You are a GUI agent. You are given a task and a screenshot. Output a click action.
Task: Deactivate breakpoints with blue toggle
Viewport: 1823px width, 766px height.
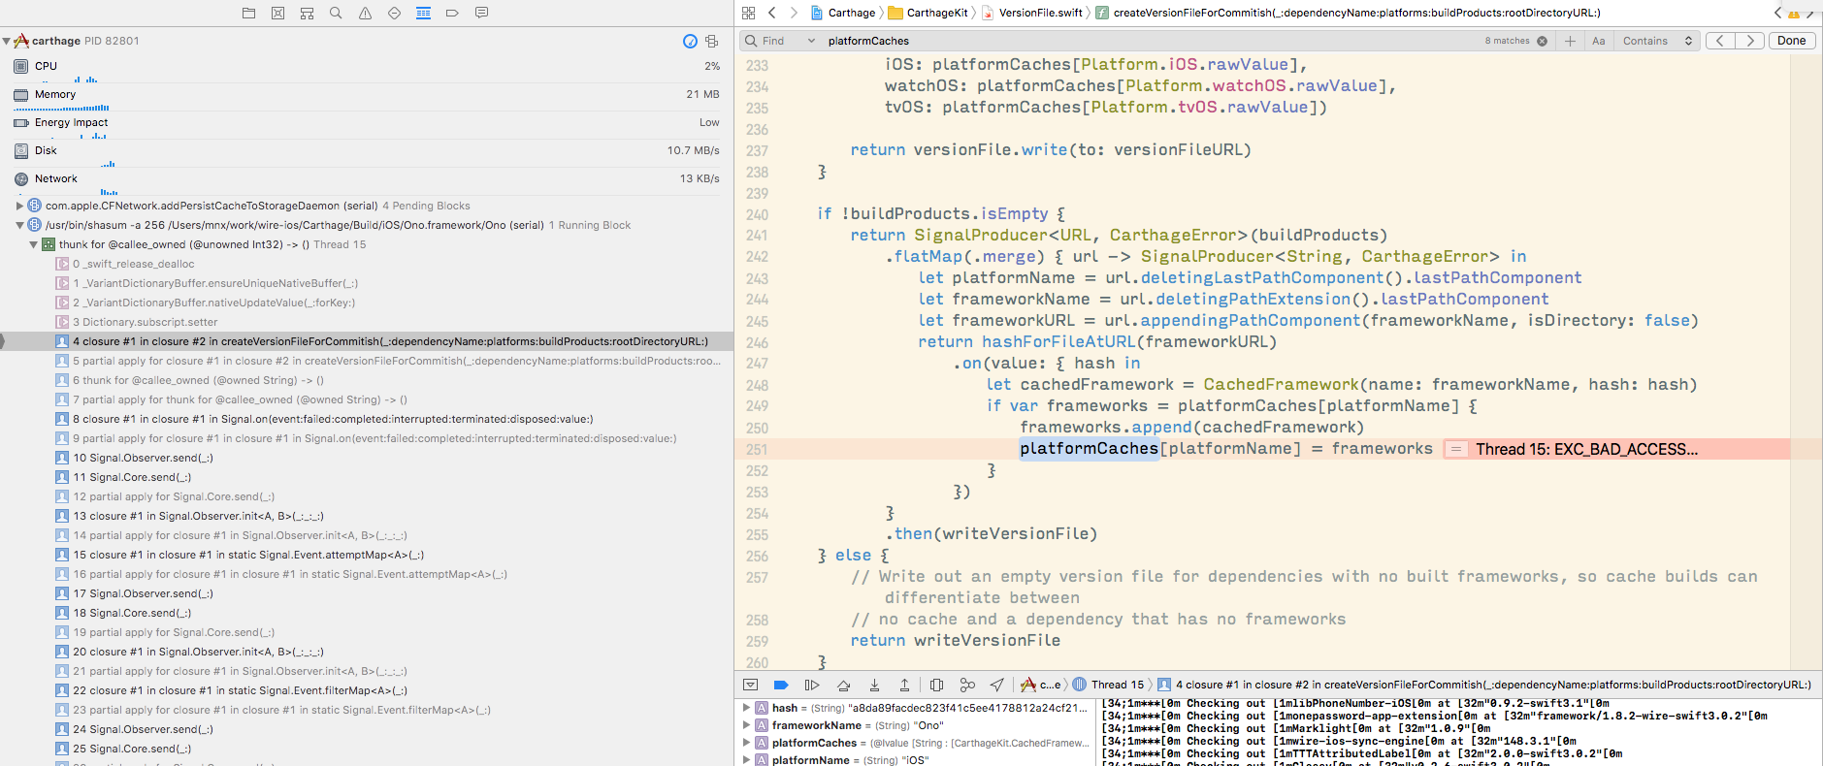click(x=781, y=685)
